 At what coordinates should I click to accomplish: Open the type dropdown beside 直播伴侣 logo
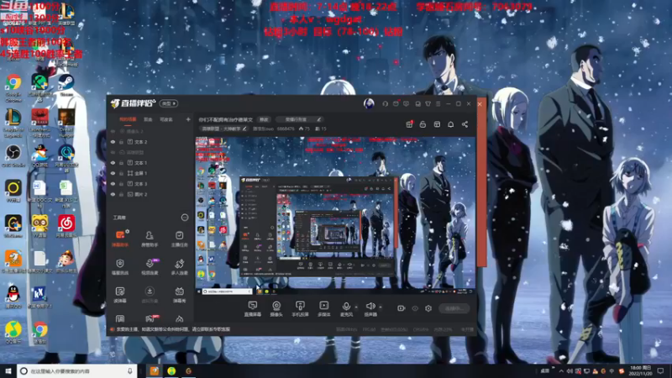point(169,103)
